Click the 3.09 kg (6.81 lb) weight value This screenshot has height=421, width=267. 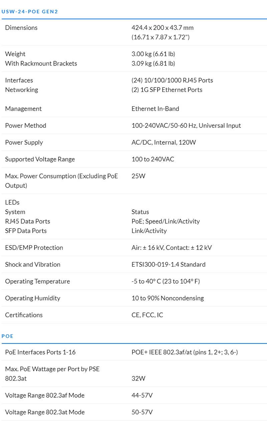(153, 63)
